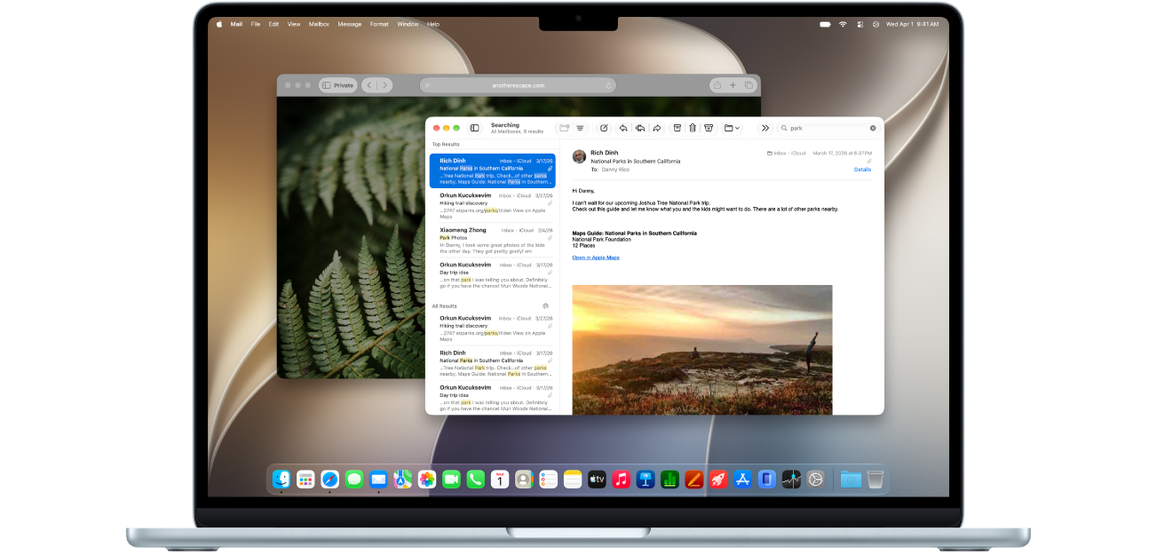Click the All Results options icon
1157x555 pixels.
(x=546, y=305)
